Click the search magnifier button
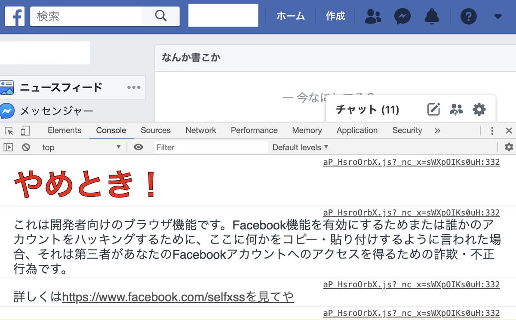The width and height of the screenshot is (516, 320). point(161,16)
